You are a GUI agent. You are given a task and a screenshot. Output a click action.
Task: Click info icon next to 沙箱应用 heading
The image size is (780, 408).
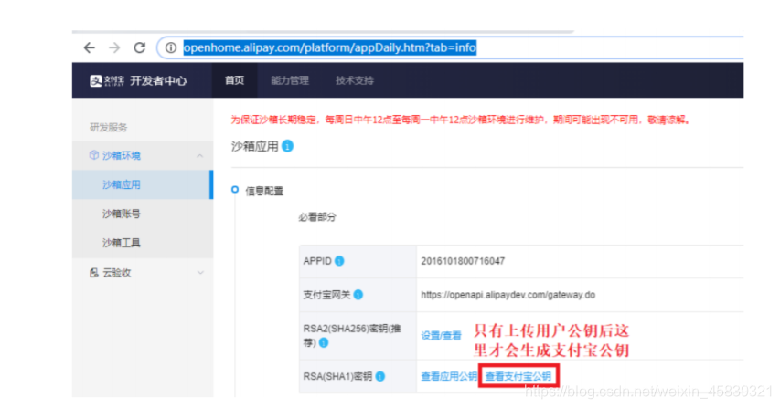pos(287,146)
